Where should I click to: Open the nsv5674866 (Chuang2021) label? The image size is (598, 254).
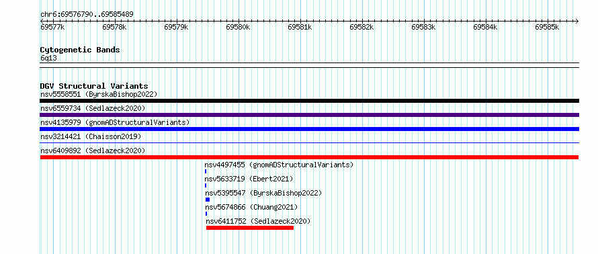point(251,207)
